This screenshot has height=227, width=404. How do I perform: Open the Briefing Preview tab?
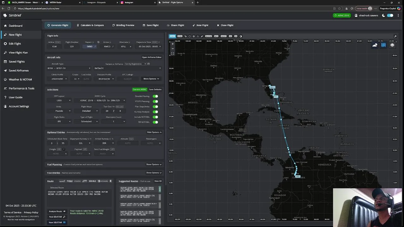123,25
